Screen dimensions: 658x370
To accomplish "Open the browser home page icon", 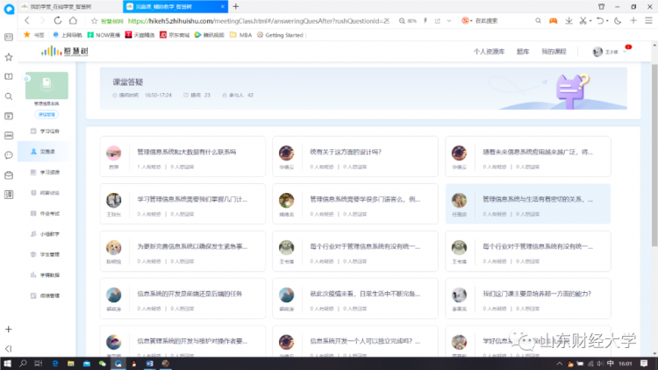I will coord(73,20).
